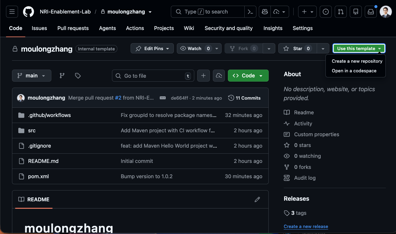Open the Edit Pins dropdown
The width and height of the screenshot is (396, 234).
[152, 48]
